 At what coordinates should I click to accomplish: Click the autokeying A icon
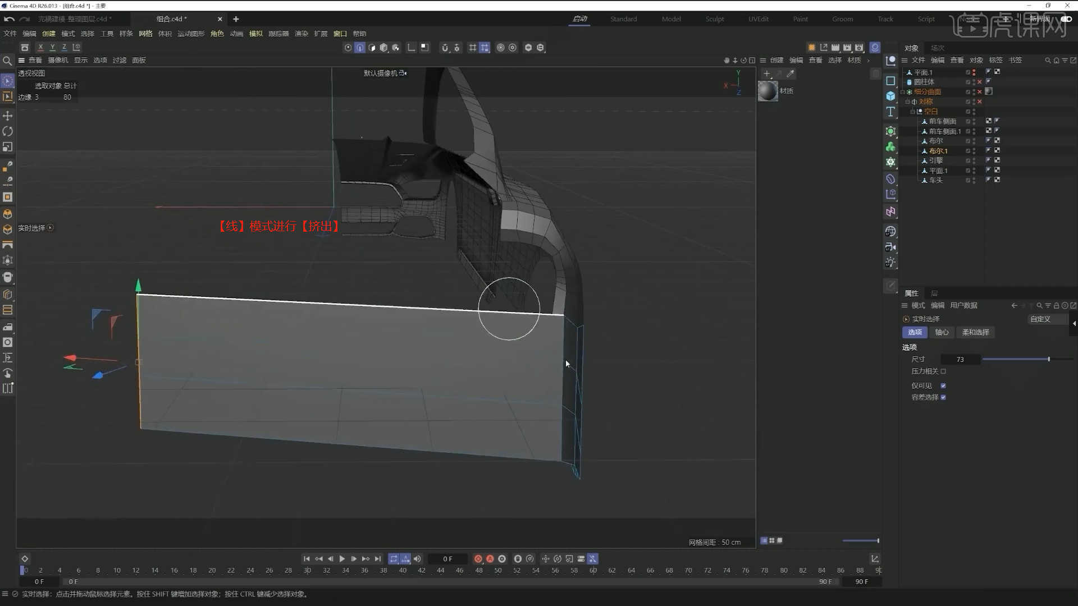490,559
